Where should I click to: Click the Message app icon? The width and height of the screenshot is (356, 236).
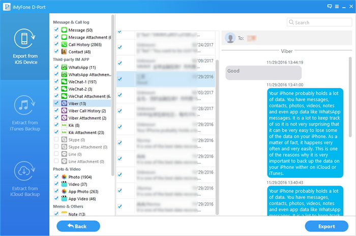[64, 30]
